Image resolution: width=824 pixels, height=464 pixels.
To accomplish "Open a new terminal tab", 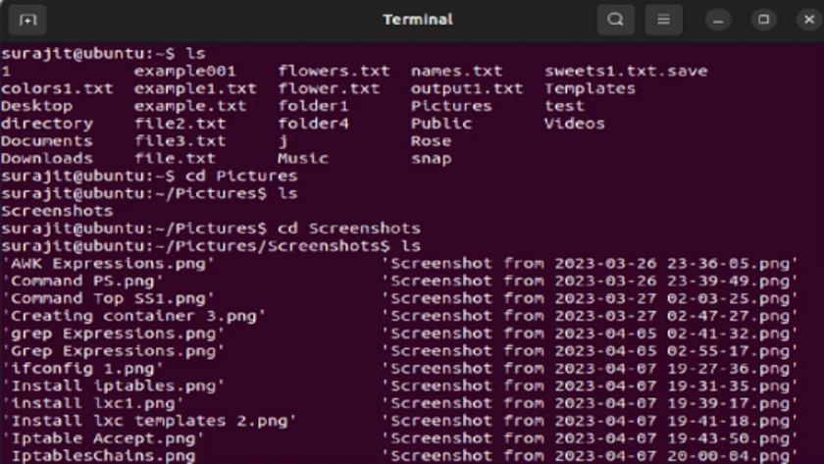I will [x=27, y=20].
